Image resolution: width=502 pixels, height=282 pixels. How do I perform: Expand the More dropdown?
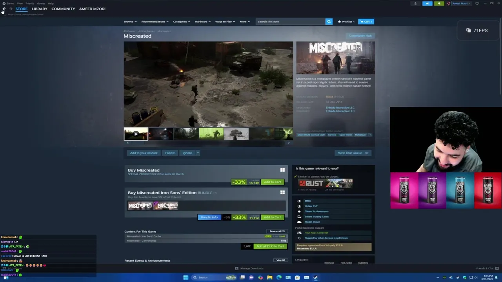point(245,22)
